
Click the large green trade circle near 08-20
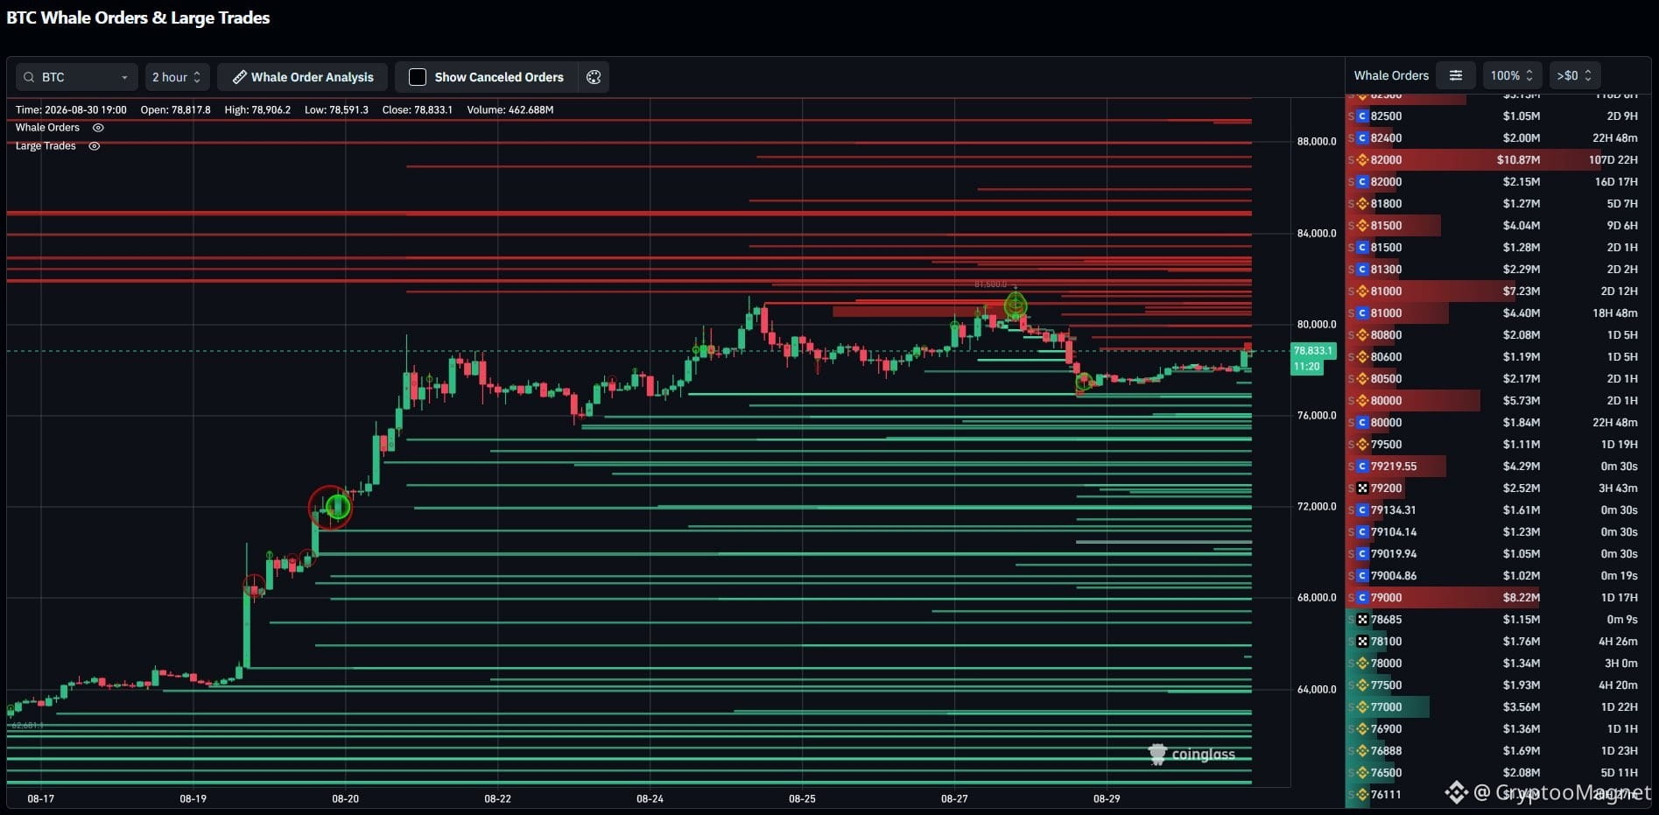pos(338,507)
